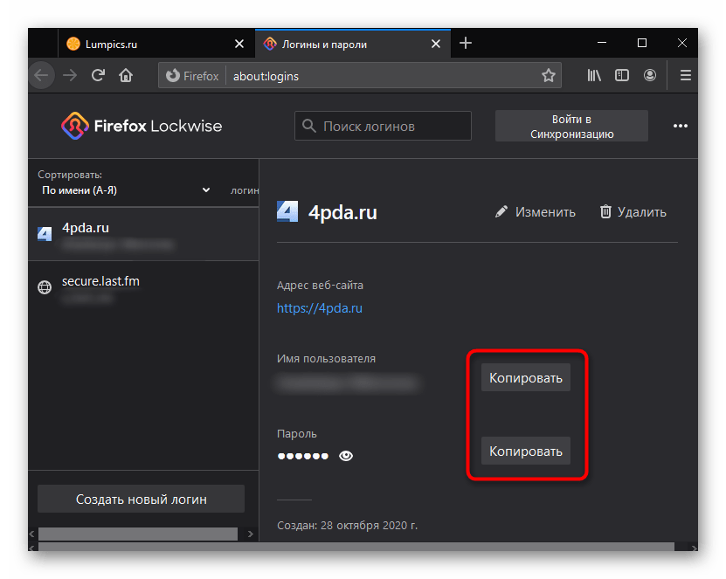Open the Firefox account icon
The width and height of the screenshot is (726, 579).
pos(650,75)
